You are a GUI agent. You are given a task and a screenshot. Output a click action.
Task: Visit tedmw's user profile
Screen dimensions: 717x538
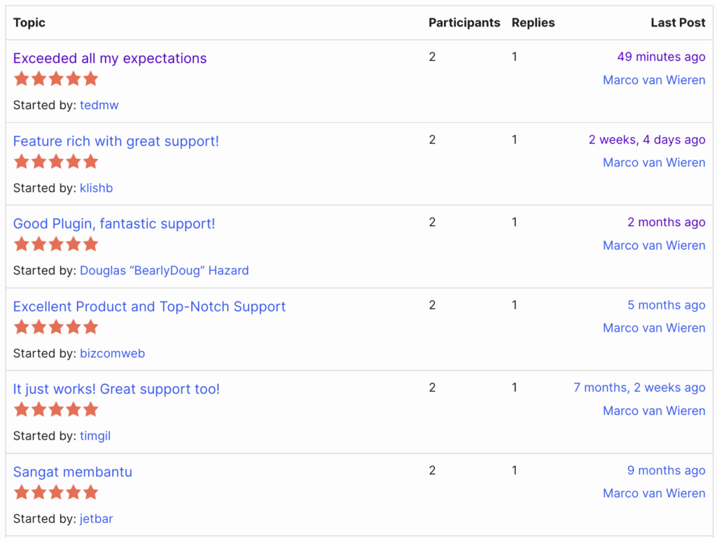(99, 105)
